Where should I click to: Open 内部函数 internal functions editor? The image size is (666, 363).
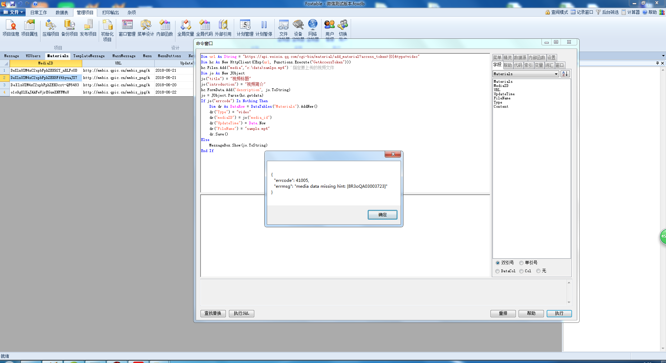point(164,28)
